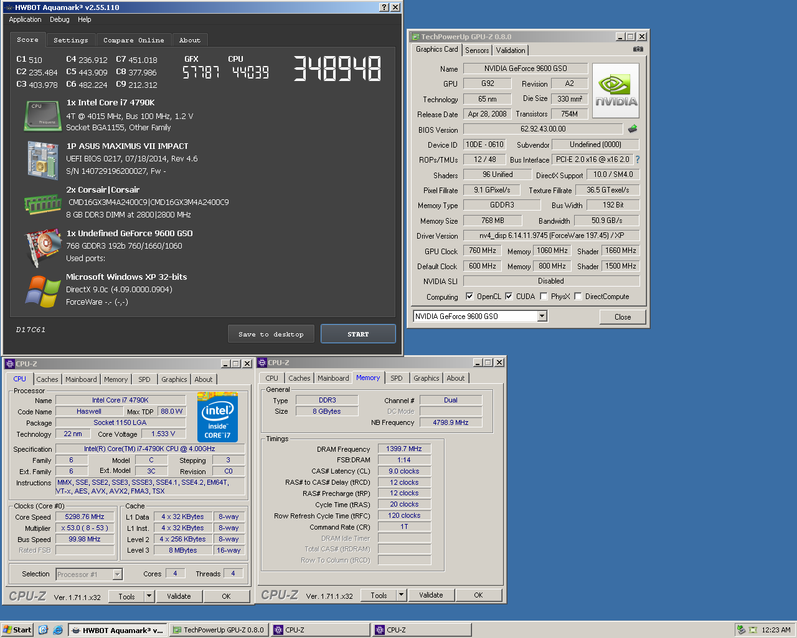Open the Processor #1 selection dropdown
Screen dimensions: 797x638
click(x=117, y=574)
